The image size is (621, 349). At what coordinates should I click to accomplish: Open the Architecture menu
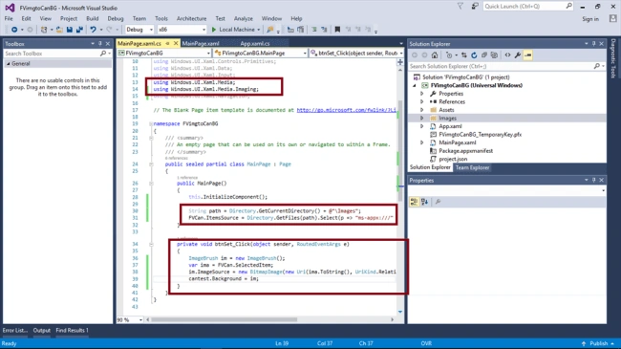(x=191, y=18)
